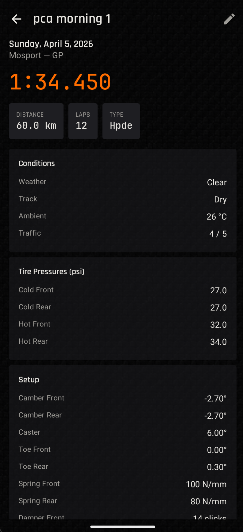Expand the Tire Pressures section
243x532 pixels.
[51, 271]
